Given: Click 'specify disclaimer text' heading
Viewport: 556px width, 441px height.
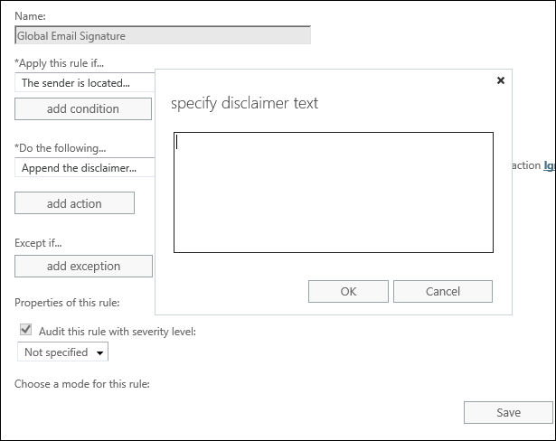Looking at the screenshot, I should (x=244, y=103).
